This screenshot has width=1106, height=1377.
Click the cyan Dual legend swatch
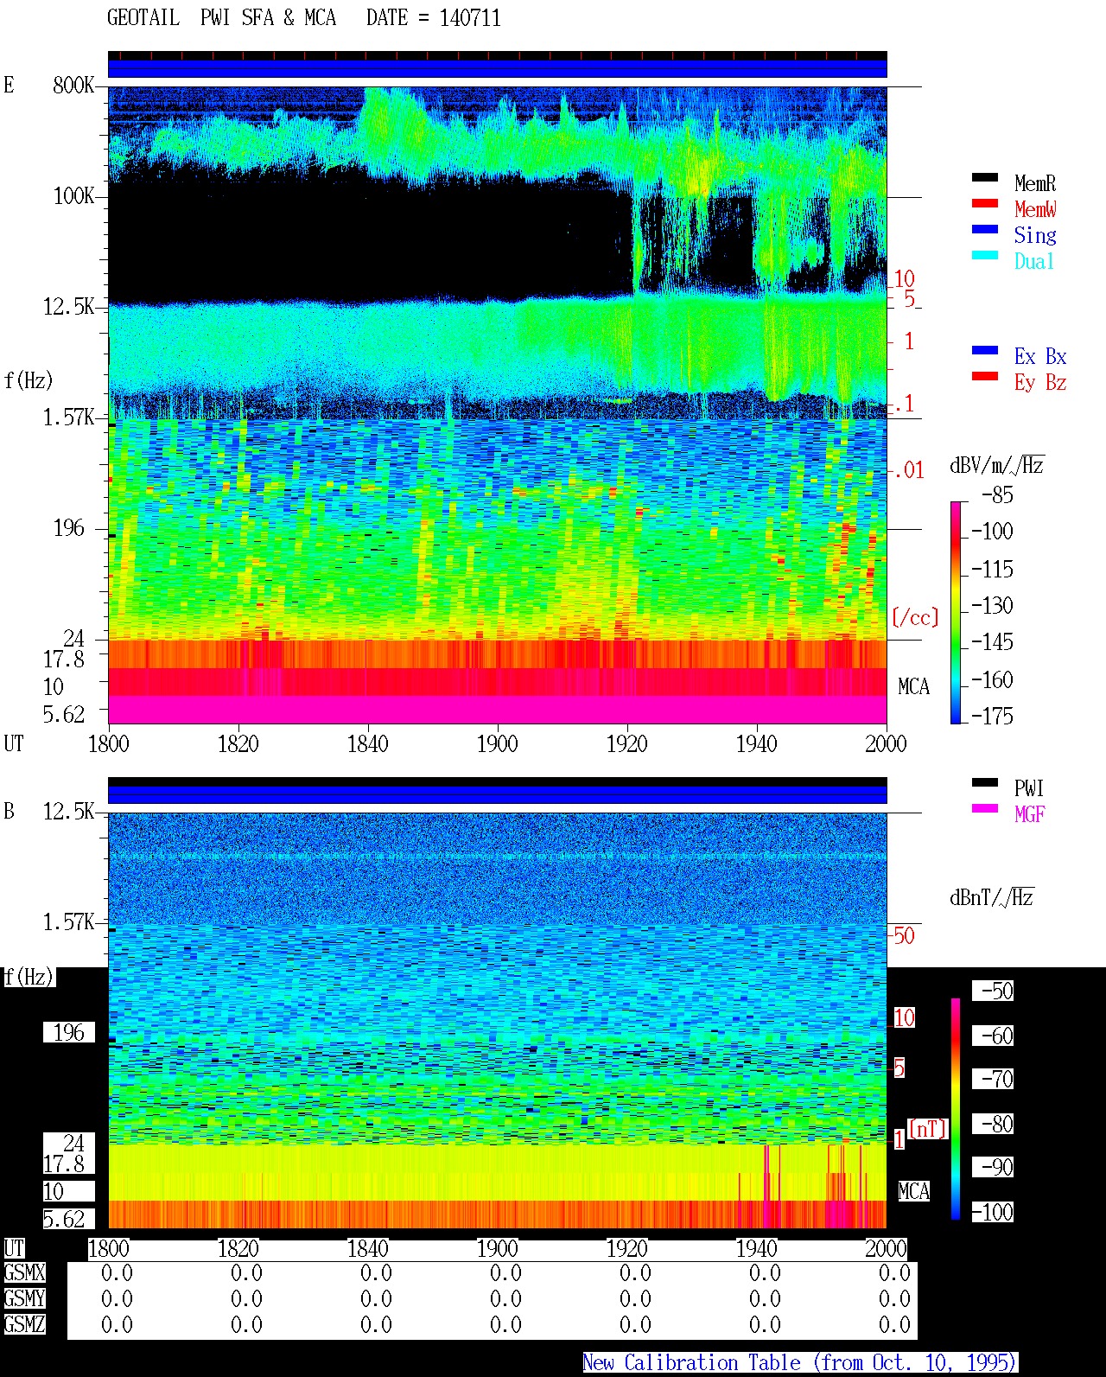985,255
